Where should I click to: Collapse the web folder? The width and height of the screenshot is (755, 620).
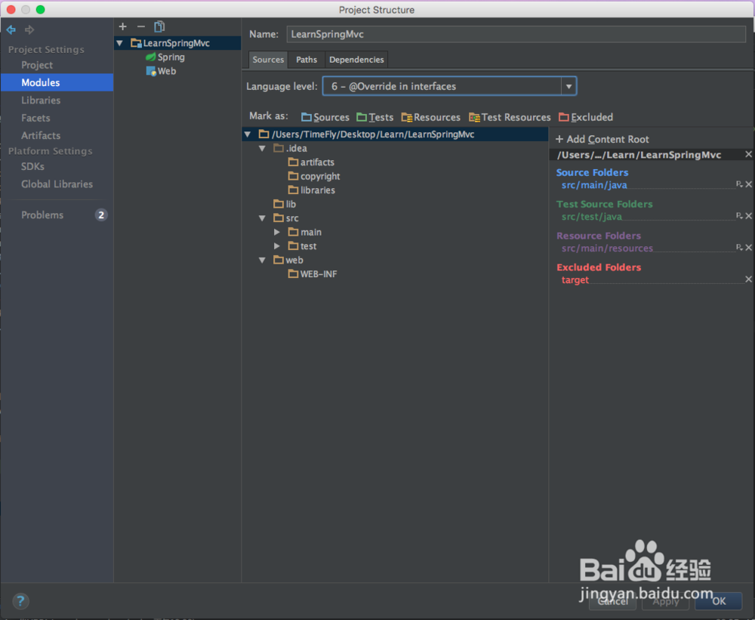coord(263,260)
